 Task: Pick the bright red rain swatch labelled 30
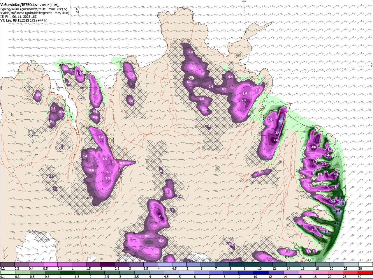tap(365, 273)
